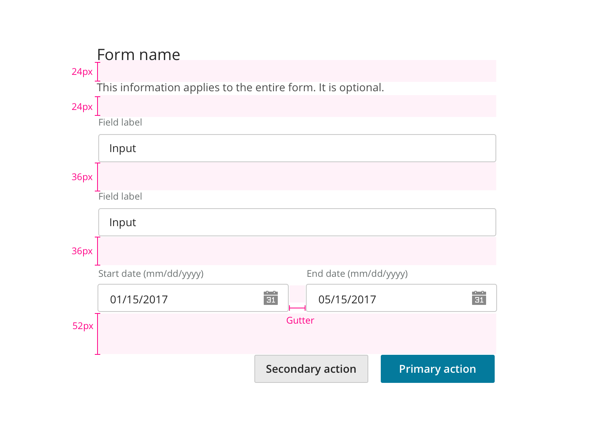The width and height of the screenshot is (593, 432).
Task: Open the End date calendar picker icon
Action: 479,298
